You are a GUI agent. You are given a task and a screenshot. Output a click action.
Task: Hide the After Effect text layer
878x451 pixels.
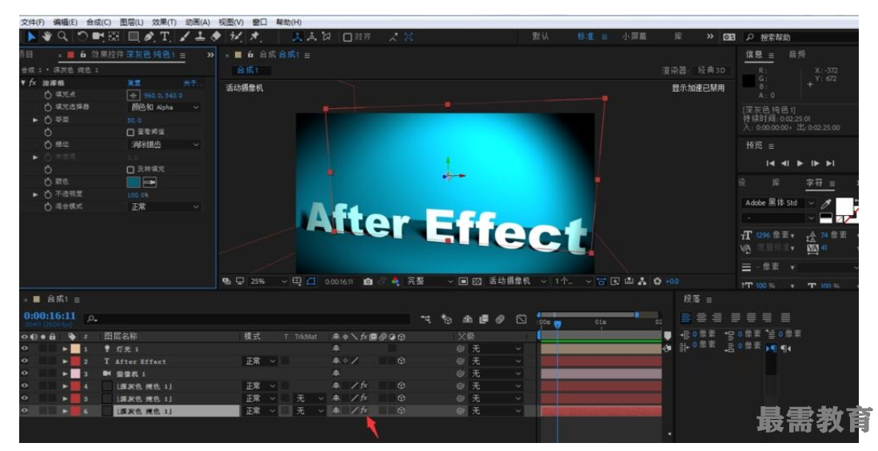[24, 361]
